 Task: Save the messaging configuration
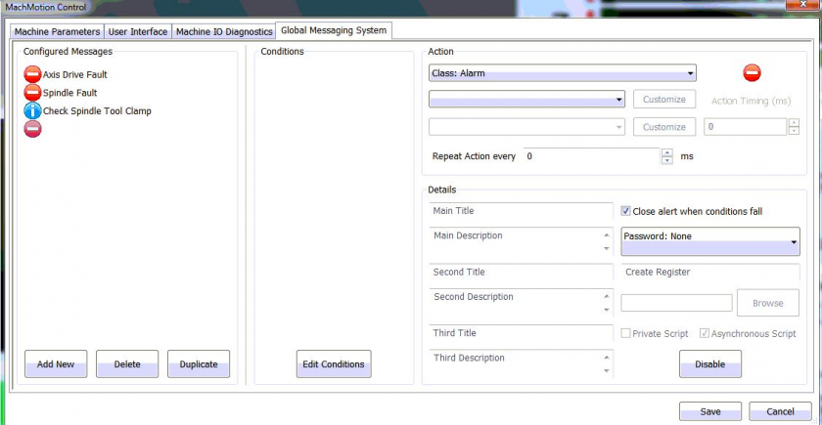tap(710, 411)
